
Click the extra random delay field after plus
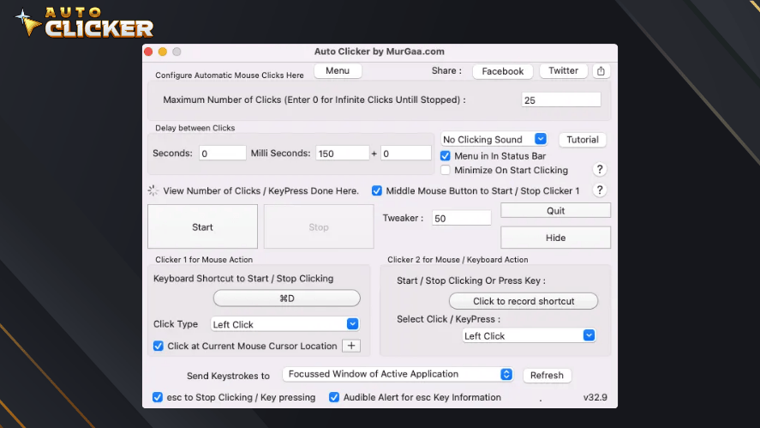click(405, 154)
